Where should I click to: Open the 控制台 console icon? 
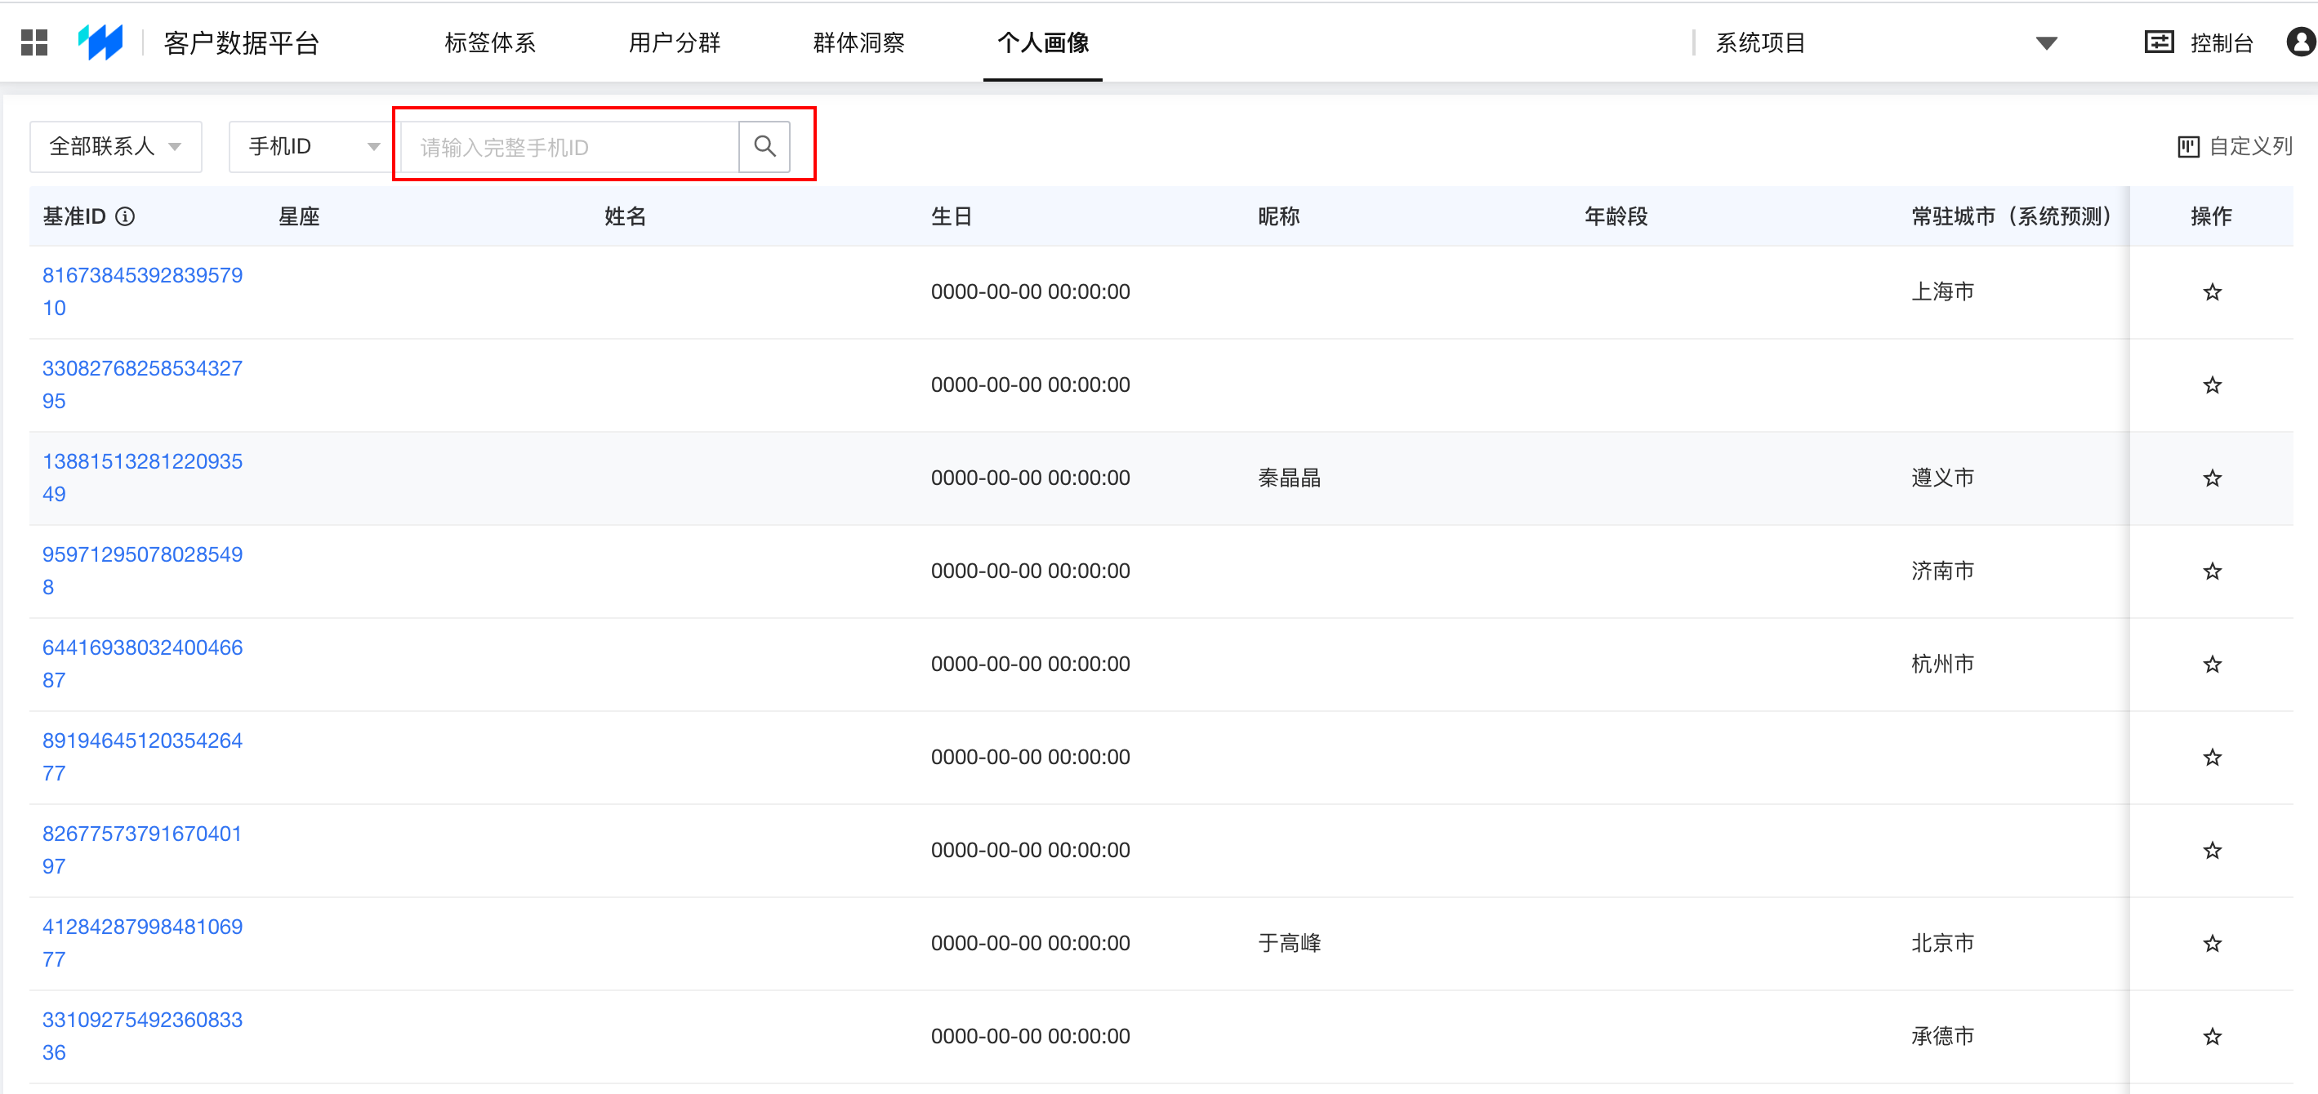pyautogui.click(x=2159, y=42)
